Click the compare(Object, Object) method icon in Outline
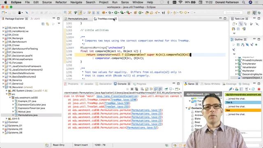 tap(239, 78)
